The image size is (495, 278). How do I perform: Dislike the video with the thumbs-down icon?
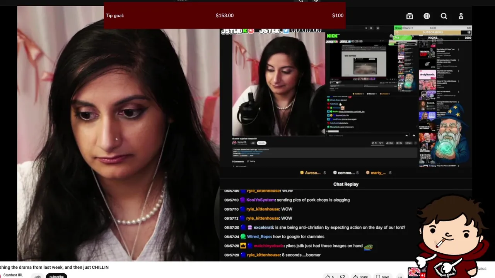click(342, 276)
